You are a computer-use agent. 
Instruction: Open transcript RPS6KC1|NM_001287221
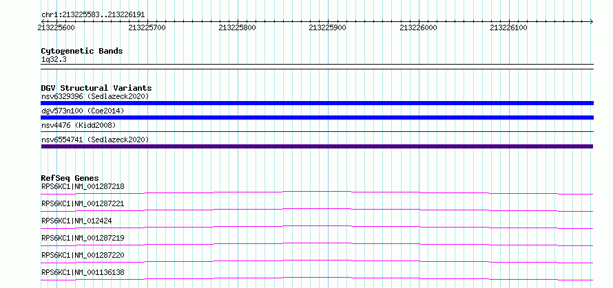[83, 203]
